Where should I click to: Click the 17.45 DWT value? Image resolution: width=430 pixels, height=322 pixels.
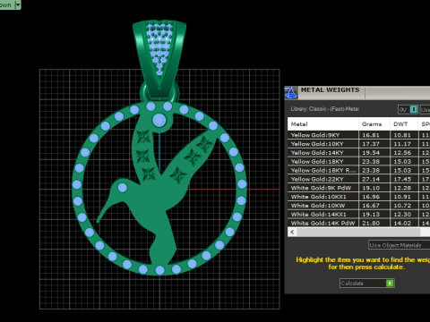402,179
